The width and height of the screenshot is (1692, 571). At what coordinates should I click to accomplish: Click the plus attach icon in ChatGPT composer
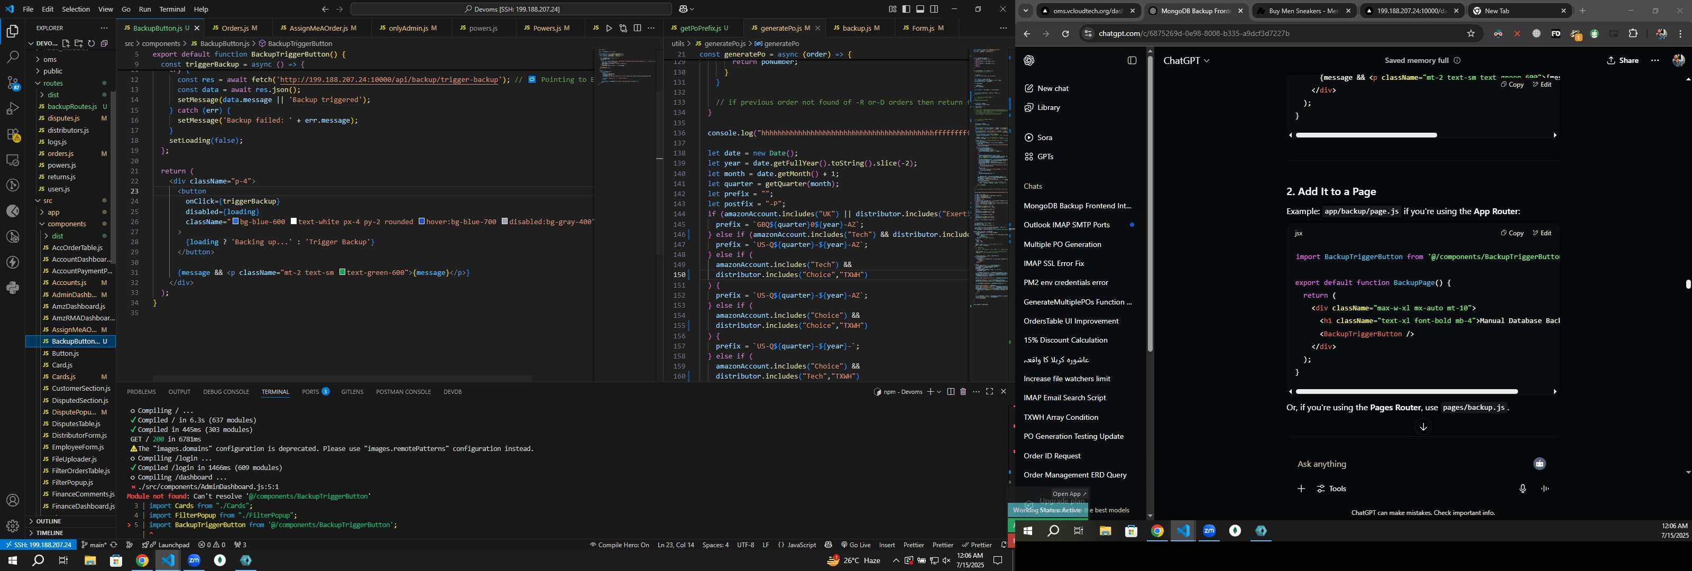pos(1301,489)
